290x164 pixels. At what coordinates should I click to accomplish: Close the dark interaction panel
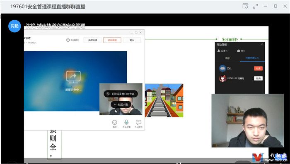click(x=262, y=45)
